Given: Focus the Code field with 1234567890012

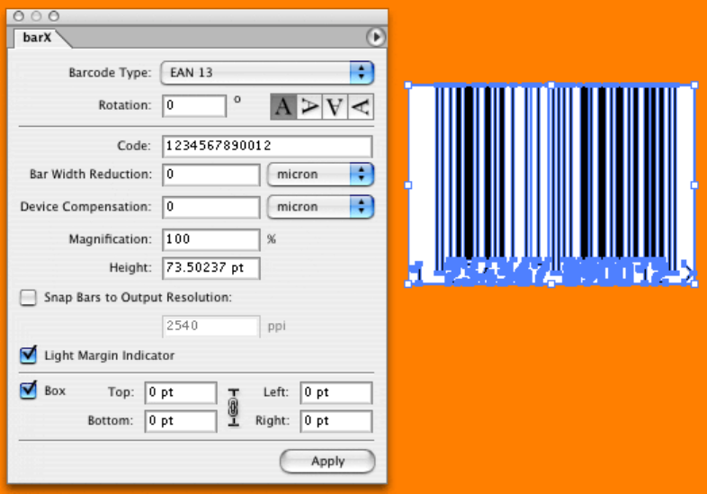Looking at the screenshot, I should pyautogui.click(x=267, y=146).
